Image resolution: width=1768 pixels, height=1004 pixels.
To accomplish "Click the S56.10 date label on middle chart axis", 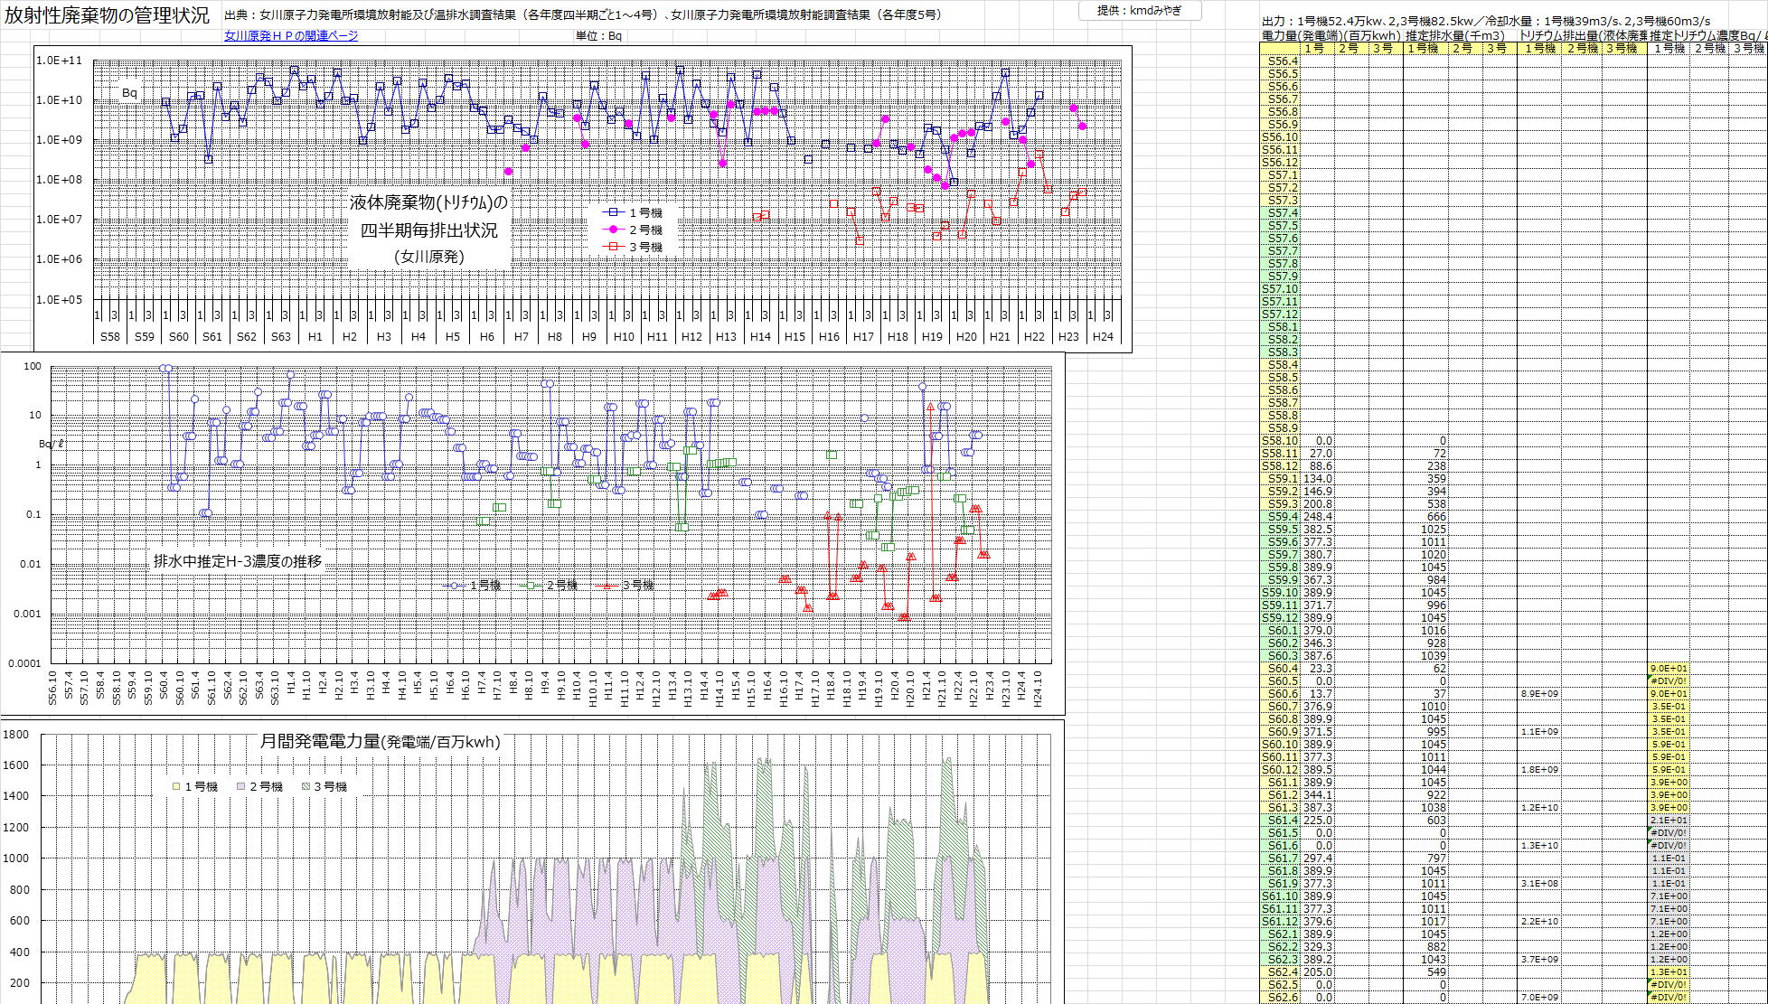I will point(52,689).
